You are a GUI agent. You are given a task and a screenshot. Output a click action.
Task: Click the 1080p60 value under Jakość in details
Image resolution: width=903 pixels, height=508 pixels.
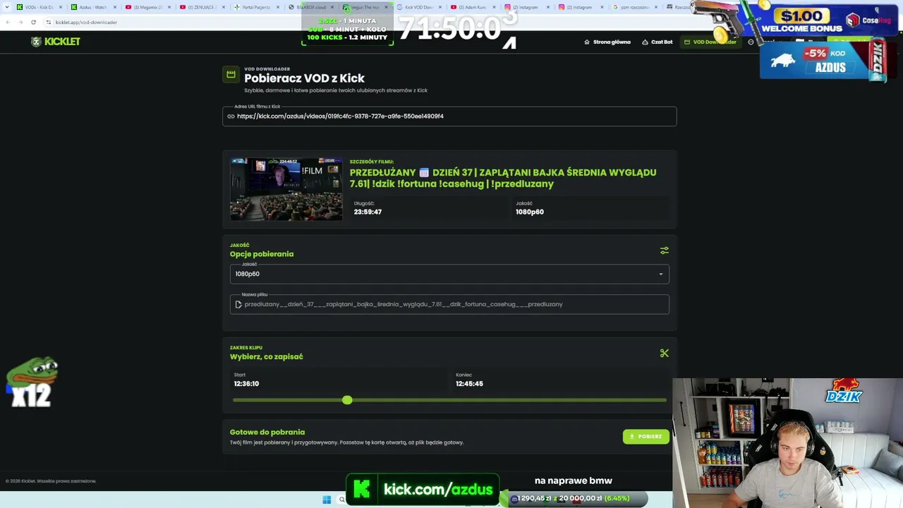tap(530, 212)
